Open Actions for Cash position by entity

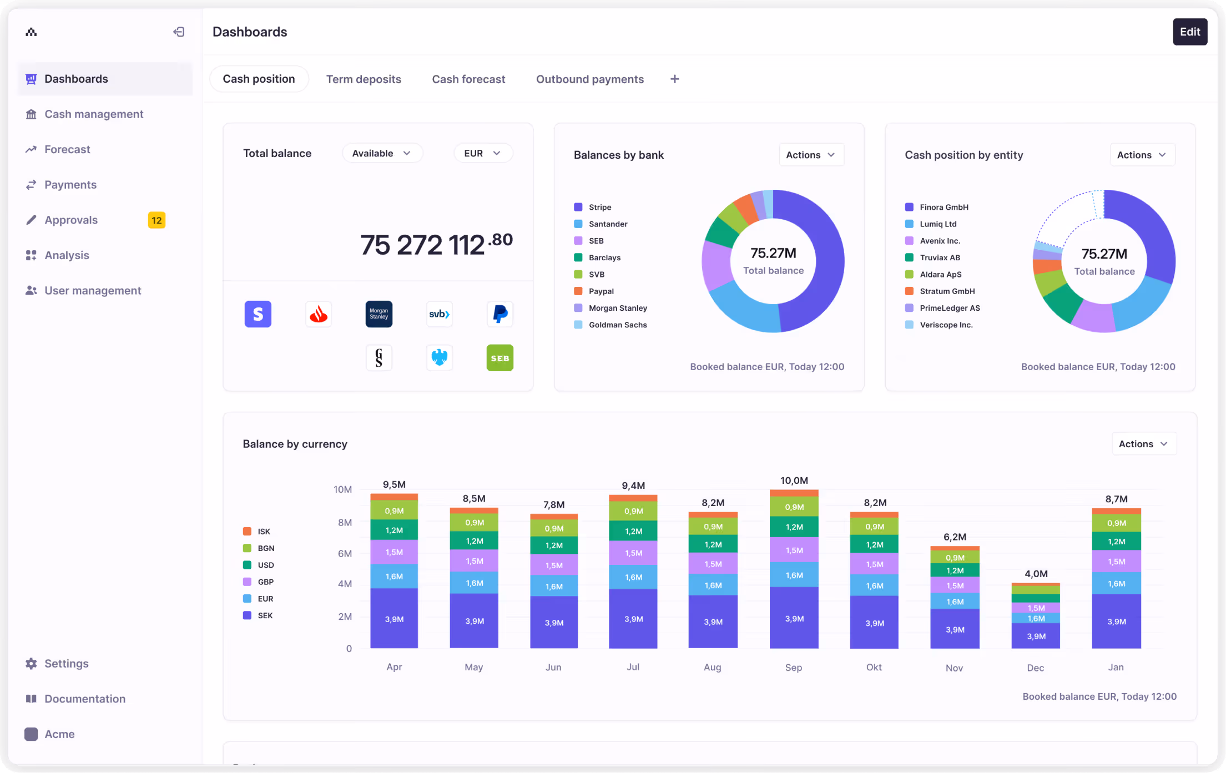(x=1142, y=154)
